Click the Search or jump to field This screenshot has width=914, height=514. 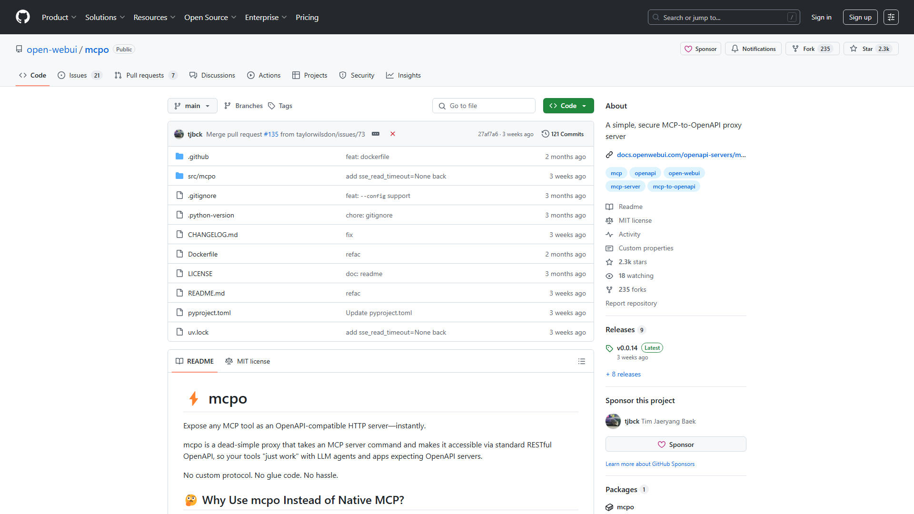[x=724, y=17]
